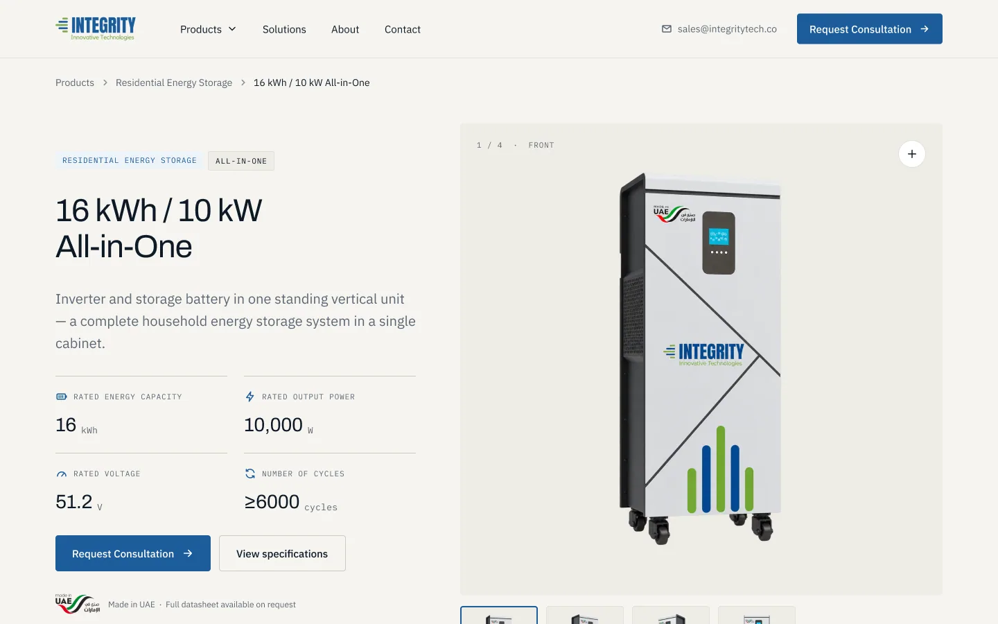Click the mail envelope icon
This screenshot has width=998, height=624.
tap(667, 29)
